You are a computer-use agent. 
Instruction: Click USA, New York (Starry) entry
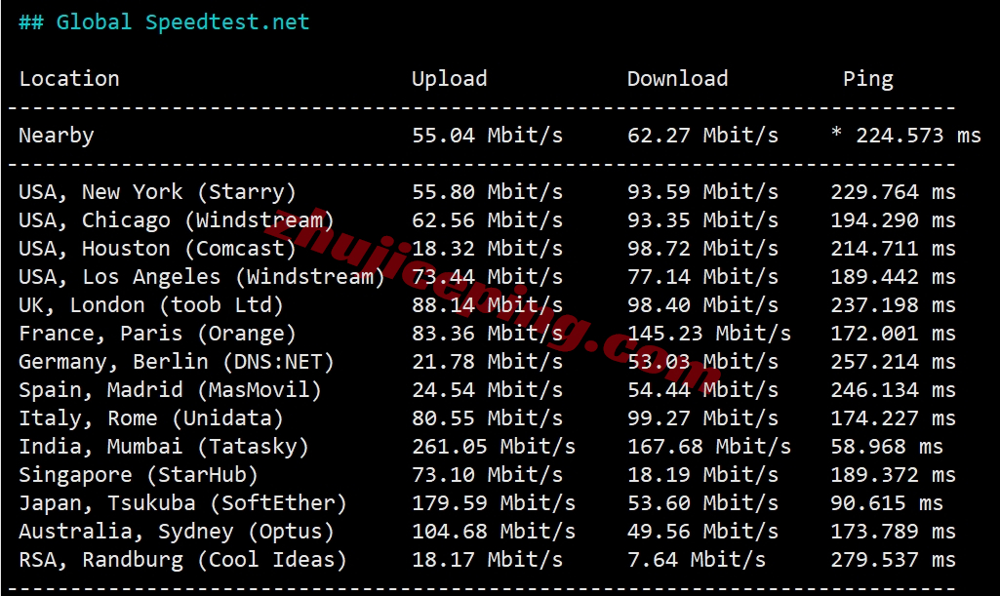pyautogui.click(x=157, y=192)
